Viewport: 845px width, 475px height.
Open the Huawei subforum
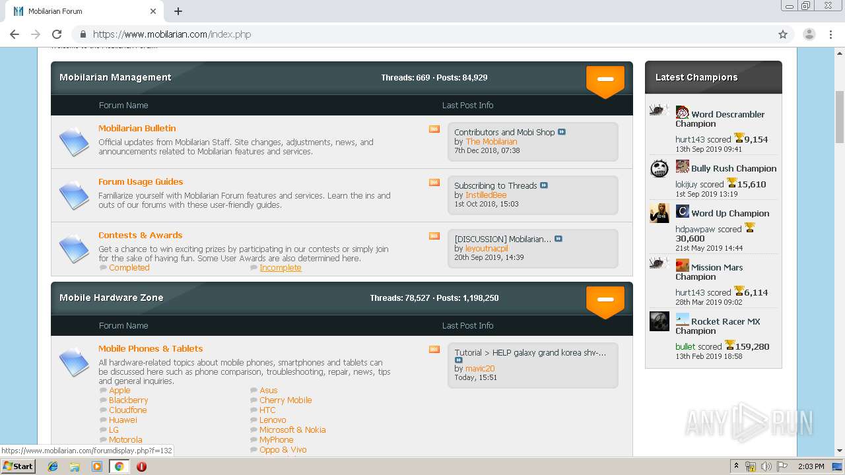[123, 420]
